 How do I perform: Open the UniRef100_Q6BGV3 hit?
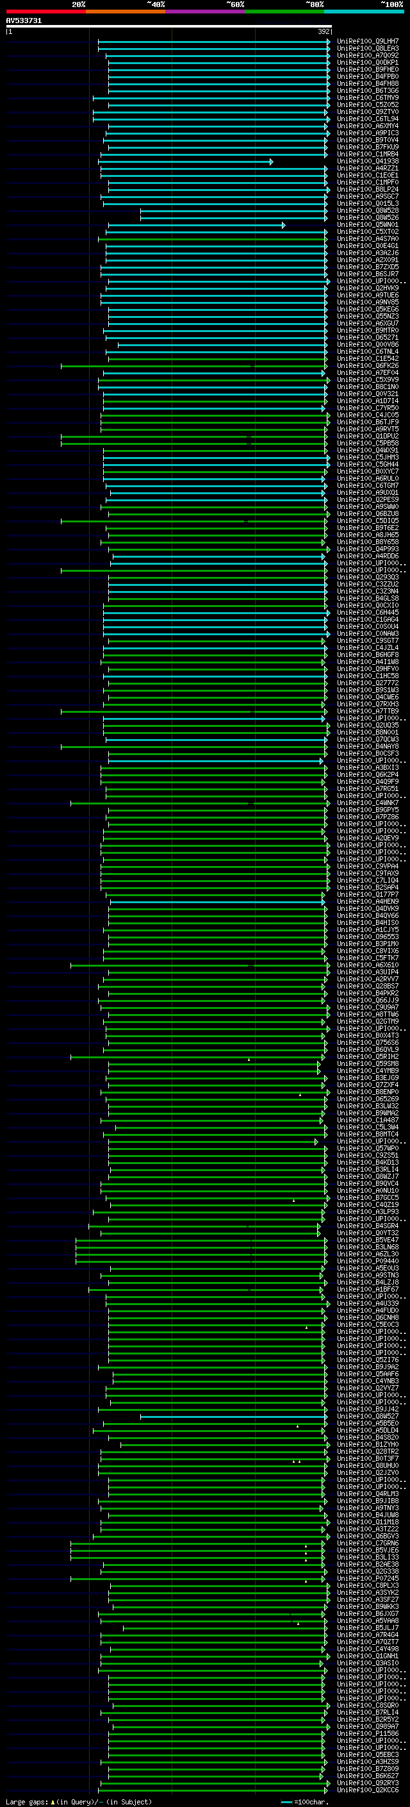pos(368,1536)
